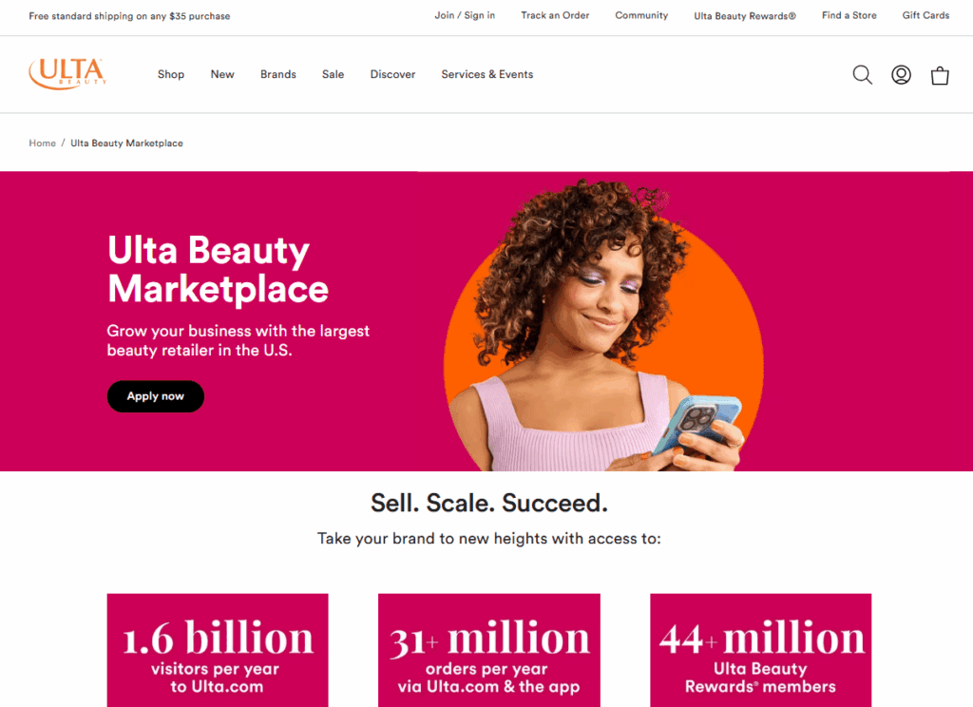
Task: Open Track an Order link
Action: (555, 15)
